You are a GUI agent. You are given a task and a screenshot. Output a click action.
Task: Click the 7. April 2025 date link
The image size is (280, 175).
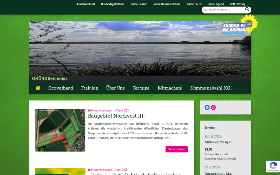(x=121, y=170)
